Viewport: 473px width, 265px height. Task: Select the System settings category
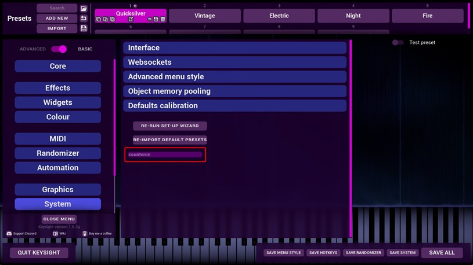pyautogui.click(x=58, y=204)
